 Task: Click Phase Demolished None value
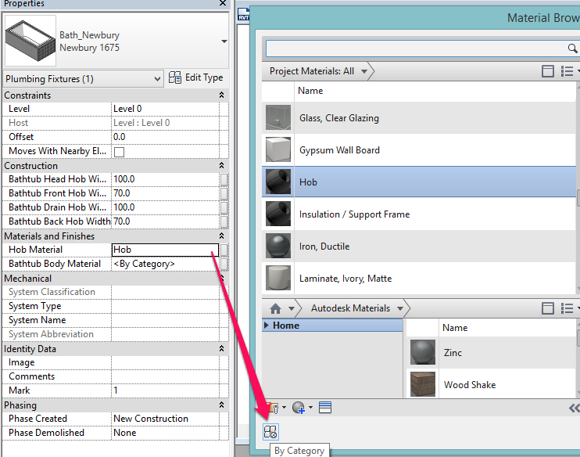[x=166, y=433]
